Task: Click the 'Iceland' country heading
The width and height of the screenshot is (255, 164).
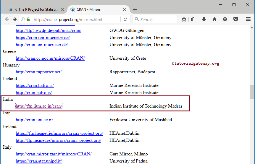Action: (x=10, y=79)
